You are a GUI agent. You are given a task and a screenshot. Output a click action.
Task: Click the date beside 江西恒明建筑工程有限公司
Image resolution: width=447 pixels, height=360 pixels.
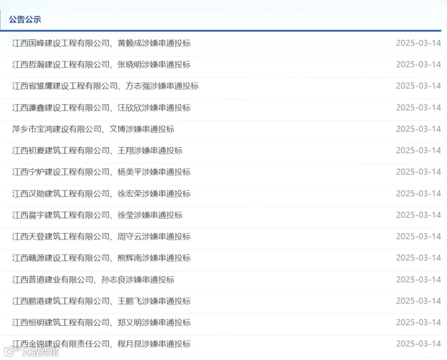click(x=418, y=322)
